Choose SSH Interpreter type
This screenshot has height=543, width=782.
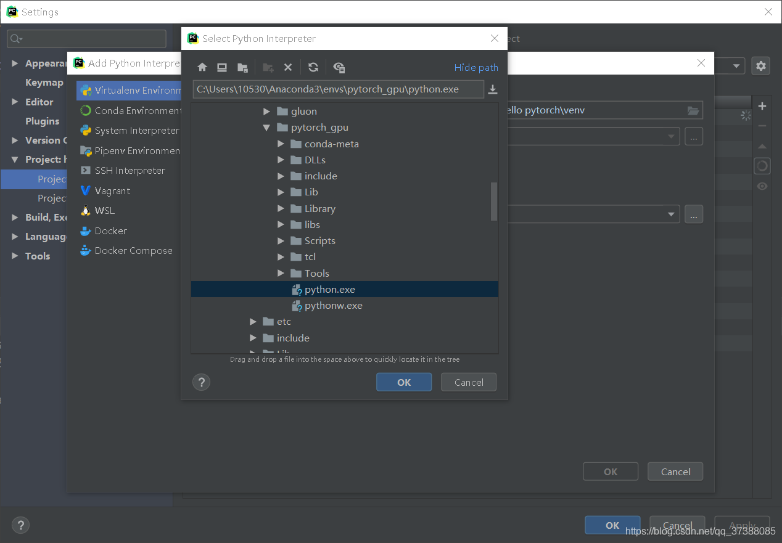click(x=129, y=171)
